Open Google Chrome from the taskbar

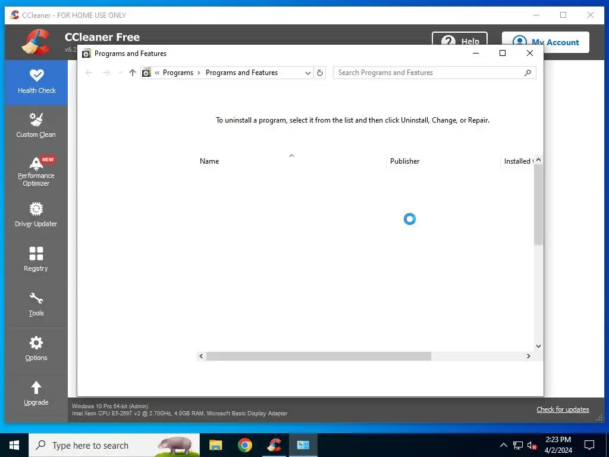pos(244,445)
